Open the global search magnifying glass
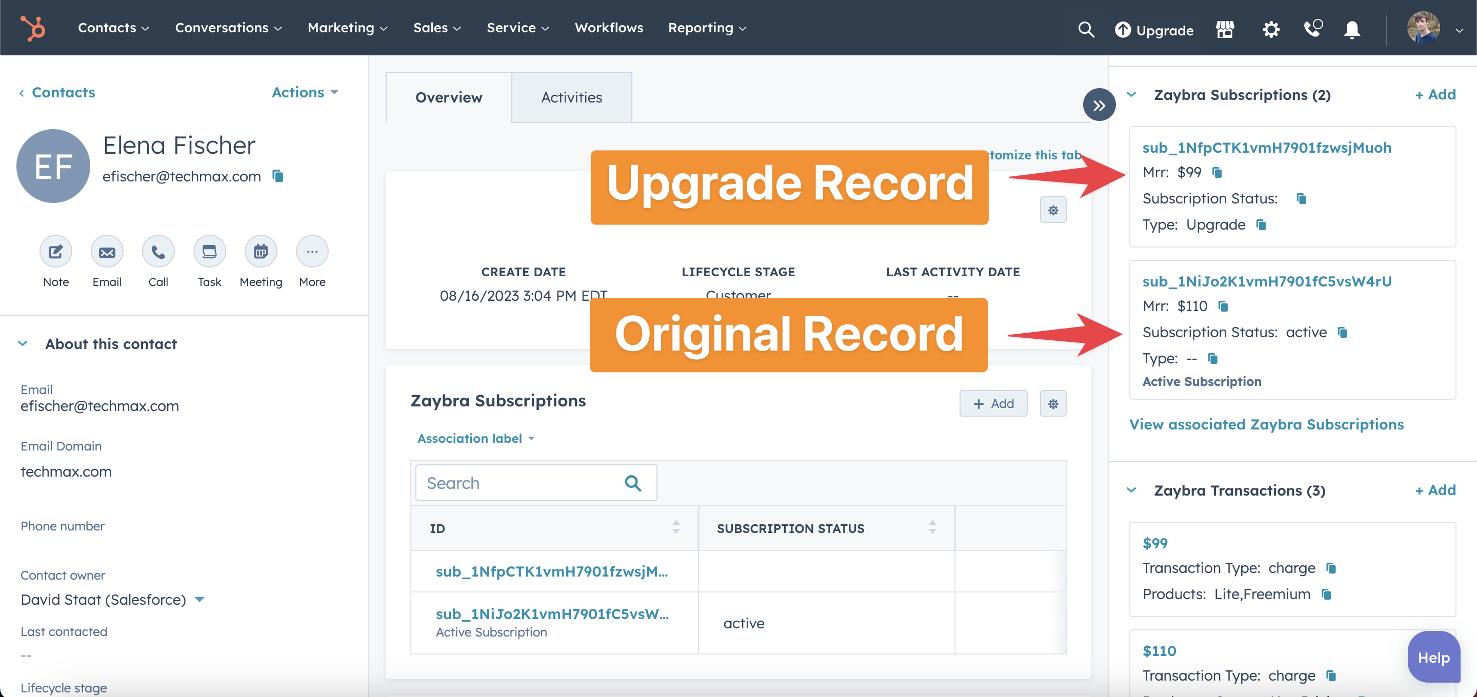 click(x=1087, y=29)
